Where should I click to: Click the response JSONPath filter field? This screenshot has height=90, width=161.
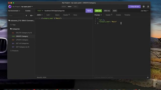point(120,77)
